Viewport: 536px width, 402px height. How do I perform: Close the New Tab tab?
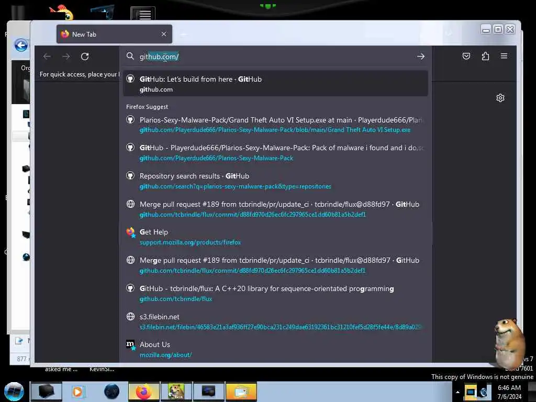164,34
